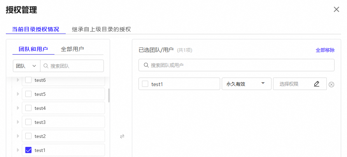The height and width of the screenshot is (157, 347).
Task: Switch to 当前目录授权情况 tab
Action: [x=36, y=29]
